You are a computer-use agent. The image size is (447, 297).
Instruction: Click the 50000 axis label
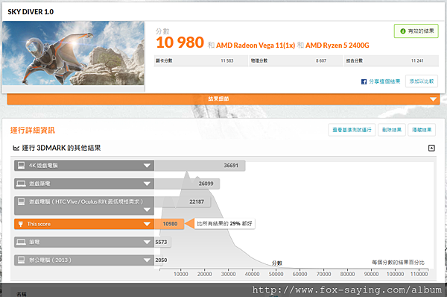click(276, 274)
